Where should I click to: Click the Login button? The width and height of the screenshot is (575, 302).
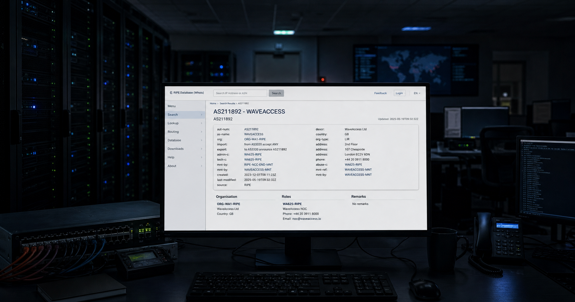(399, 93)
